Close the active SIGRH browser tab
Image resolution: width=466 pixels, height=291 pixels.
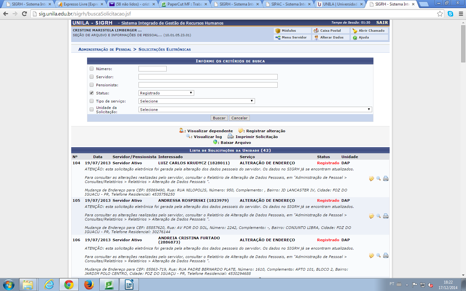pos(413,4)
